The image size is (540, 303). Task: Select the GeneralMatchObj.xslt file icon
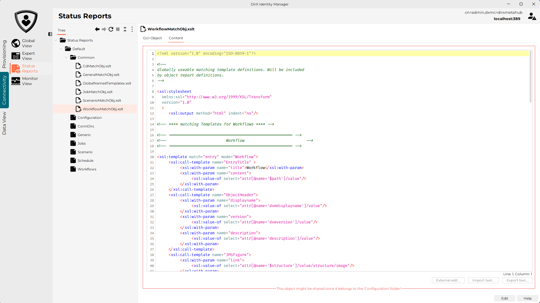coord(78,75)
